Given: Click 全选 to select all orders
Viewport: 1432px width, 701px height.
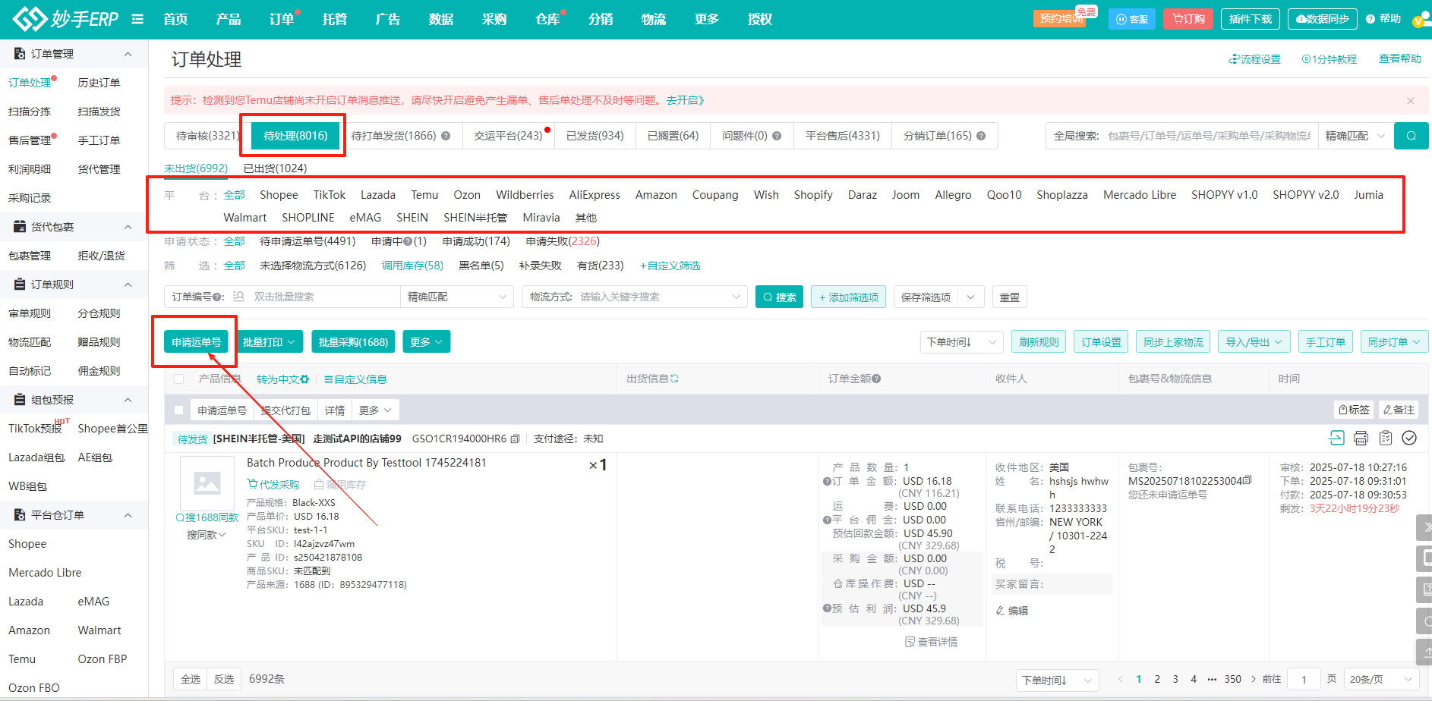Looking at the screenshot, I should click(191, 679).
